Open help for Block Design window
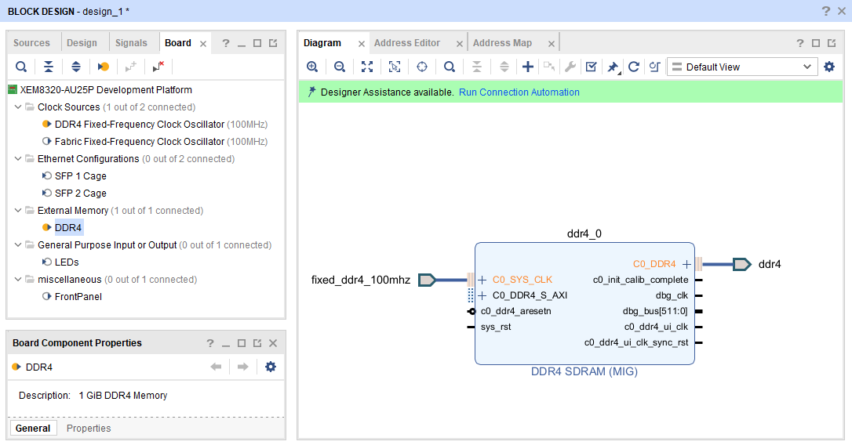This screenshot has width=852, height=445. [826, 11]
